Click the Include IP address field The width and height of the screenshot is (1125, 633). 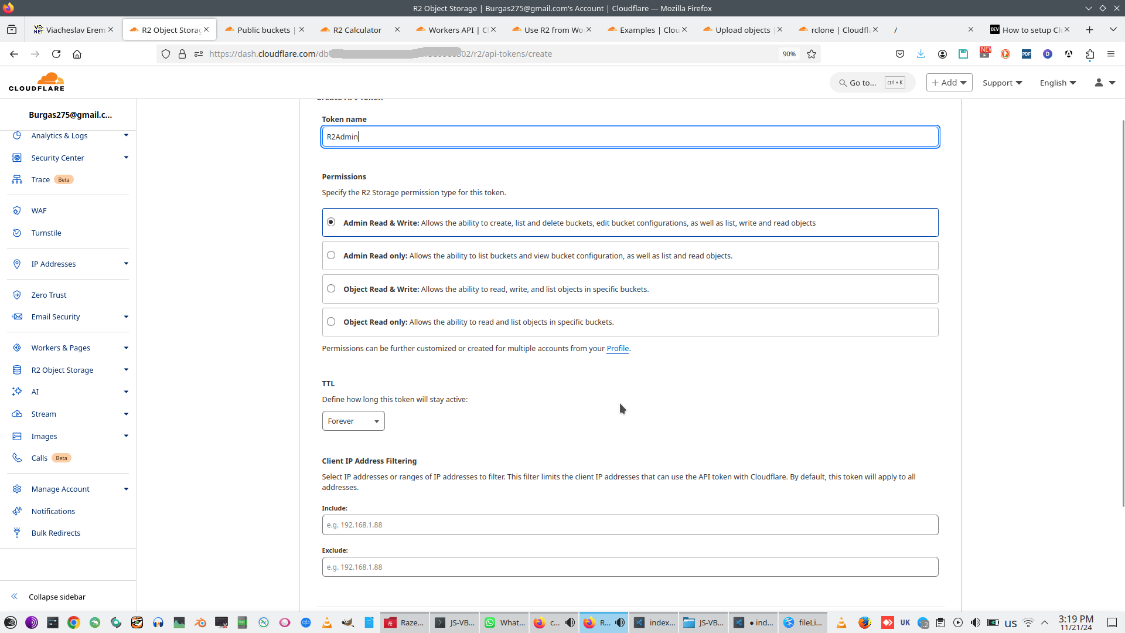[630, 525]
